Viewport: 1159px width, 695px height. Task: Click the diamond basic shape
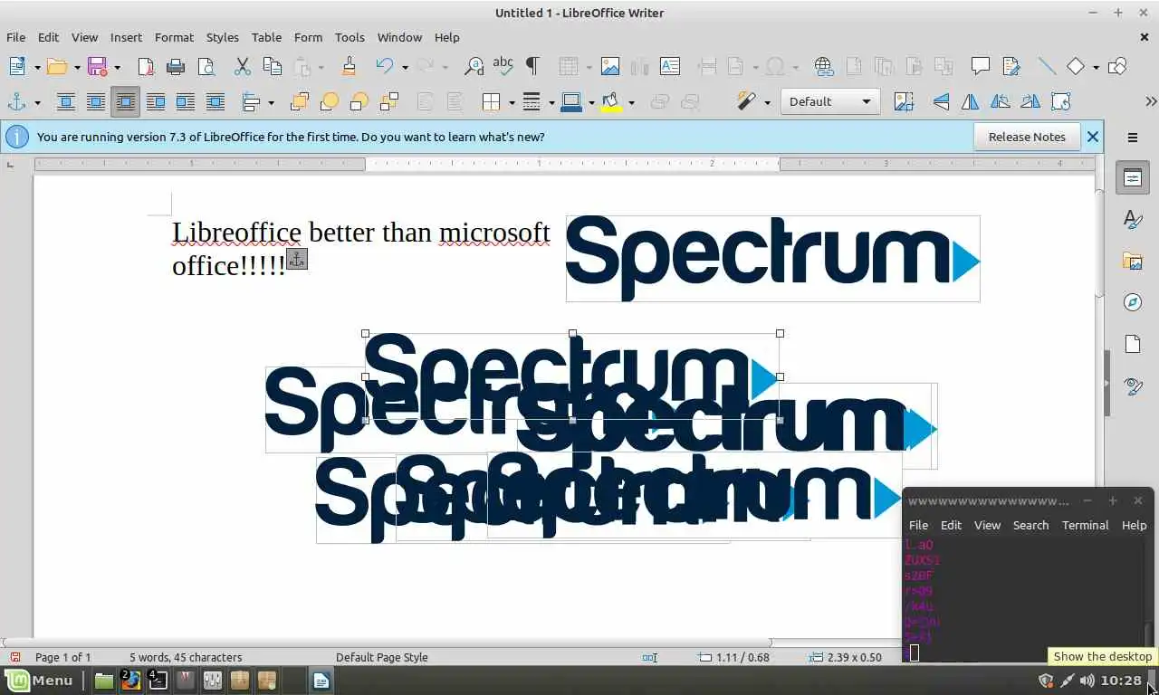click(x=1076, y=66)
